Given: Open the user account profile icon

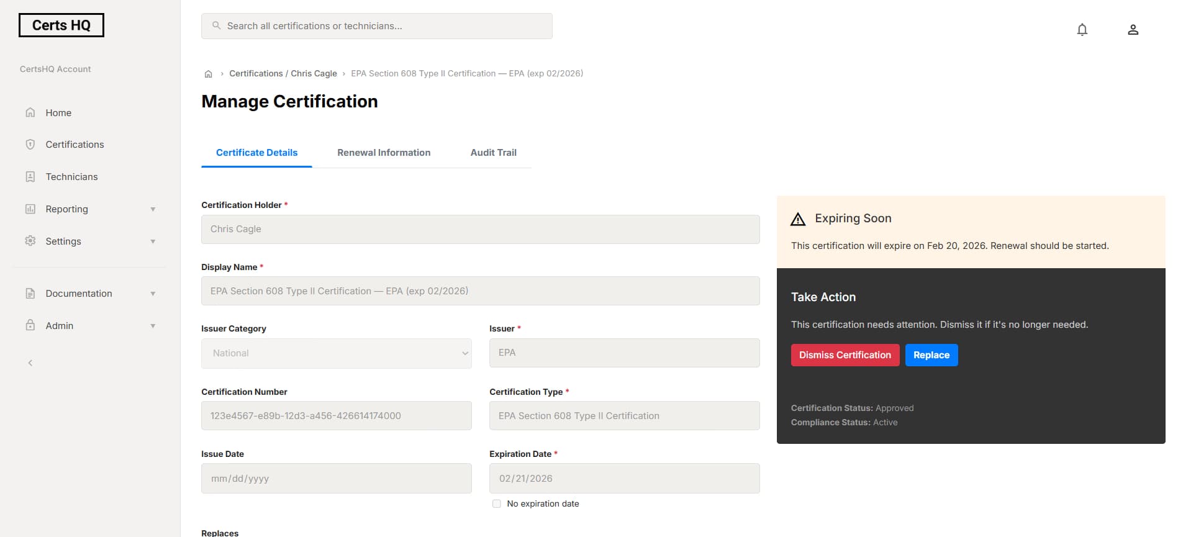Looking at the screenshot, I should pos(1133,30).
